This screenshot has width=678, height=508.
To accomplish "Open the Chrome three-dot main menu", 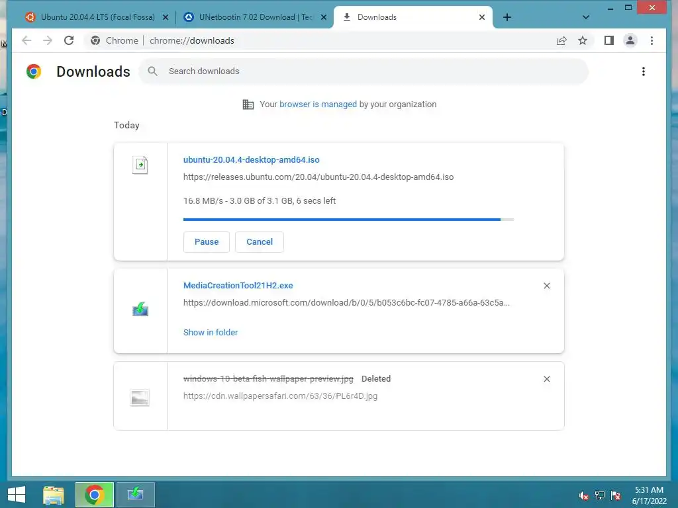I will tap(652, 40).
